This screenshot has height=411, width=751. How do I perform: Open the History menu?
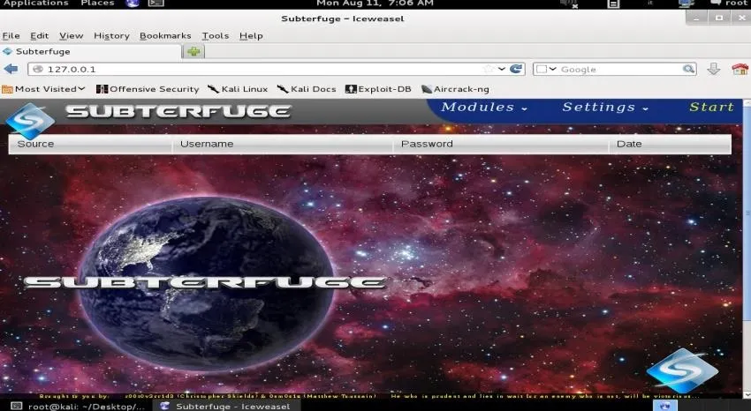pyautogui.click(x=111, y=36)
